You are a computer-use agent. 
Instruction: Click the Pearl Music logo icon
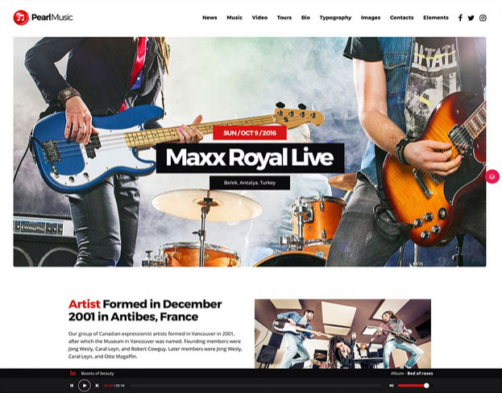21,17
